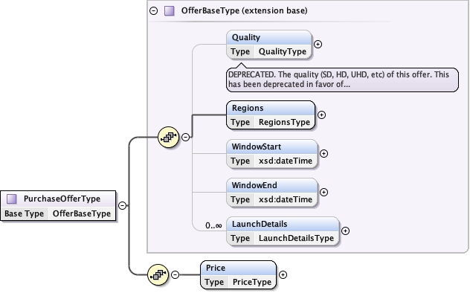This screenshot has height=293, width=470.
Task: Select the Regions element box
Action: click(x=271, y=115)
